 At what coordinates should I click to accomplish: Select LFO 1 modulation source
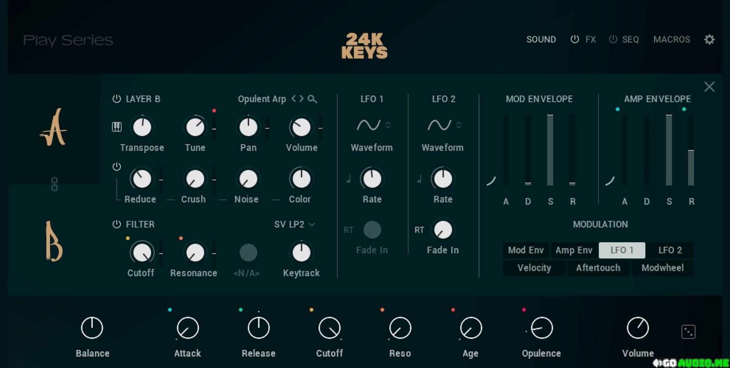[622, 250]
